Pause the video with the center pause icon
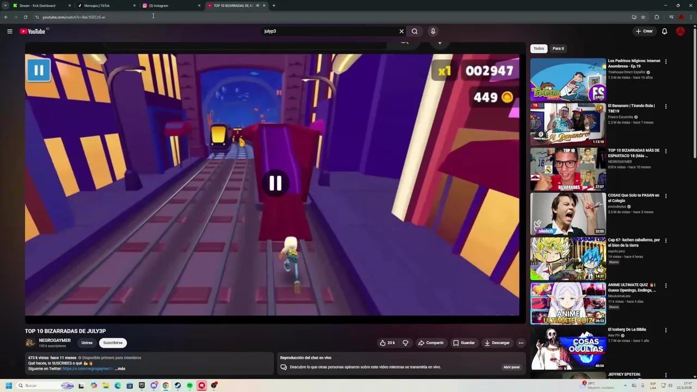 click(x=276, y=183)
